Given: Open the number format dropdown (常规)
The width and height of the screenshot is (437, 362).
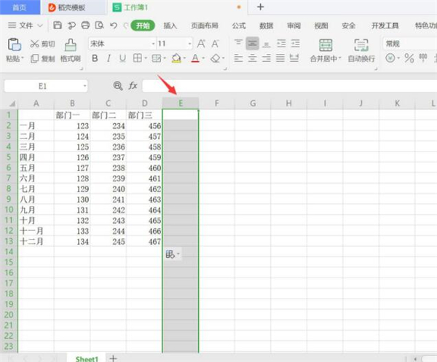Looking at the screenshot, I should tap(409, 44).
